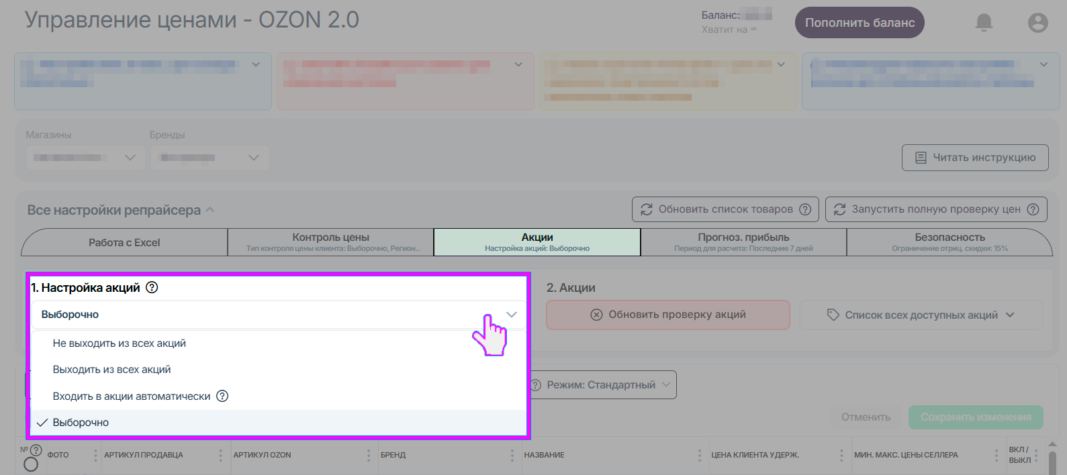1067x475 pixels.
Task: Toggle the select-all circle in table header
Action: [31, 464]
